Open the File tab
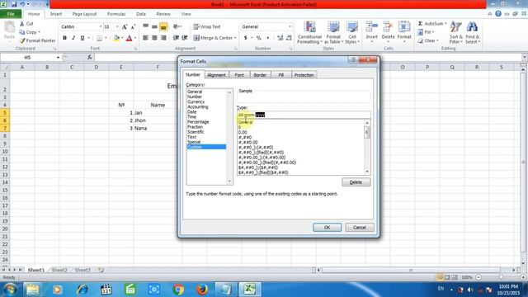The height and width of the screenshot is (297, 528). click(11, 14)
